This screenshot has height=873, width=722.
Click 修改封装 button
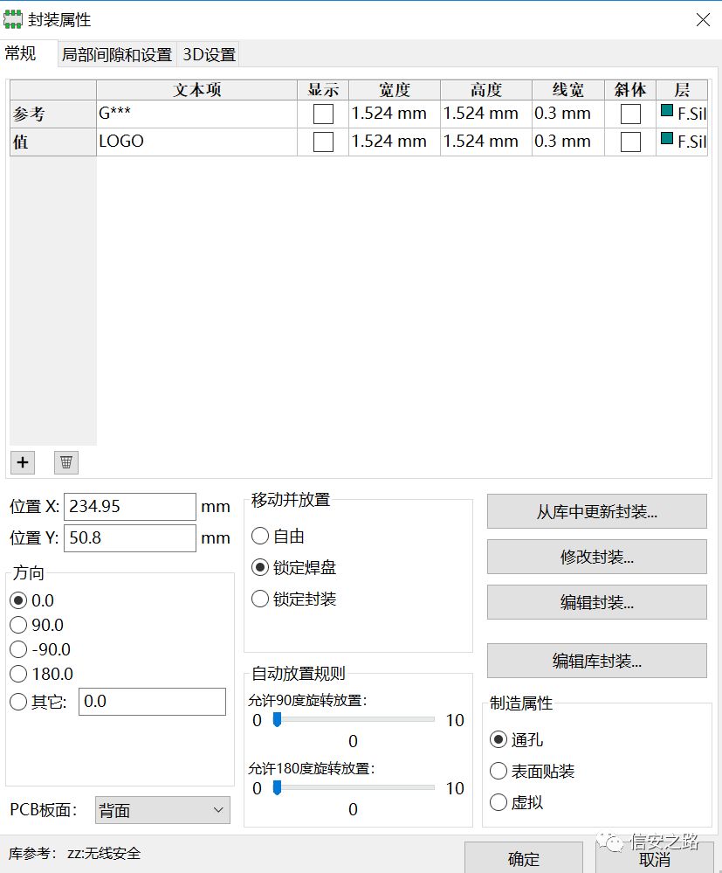(597, 557)
